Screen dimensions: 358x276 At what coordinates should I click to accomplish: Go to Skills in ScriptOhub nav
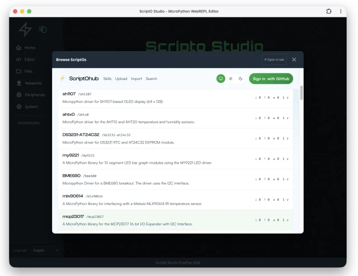(x=107, y=78)
